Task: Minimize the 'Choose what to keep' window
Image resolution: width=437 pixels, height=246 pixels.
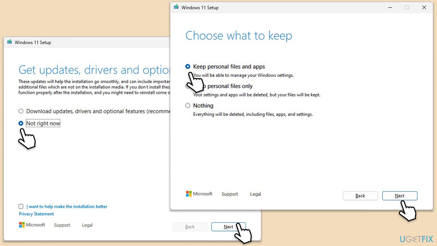Action: point(390,7)
